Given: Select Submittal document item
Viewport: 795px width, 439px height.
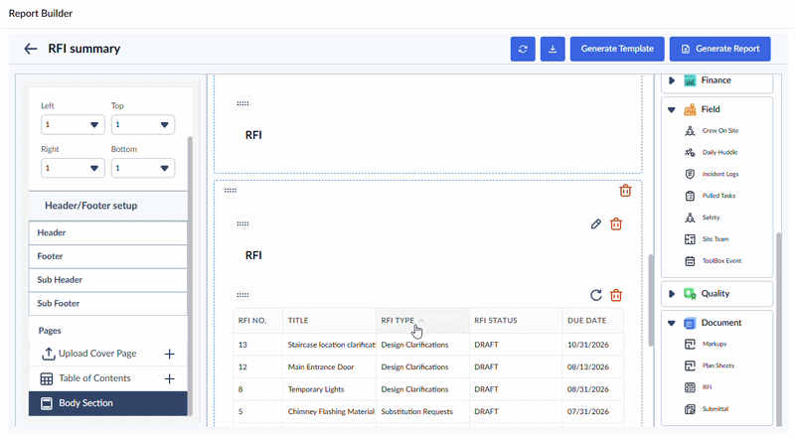Looking at the screenshot, I should pos(707,409).
